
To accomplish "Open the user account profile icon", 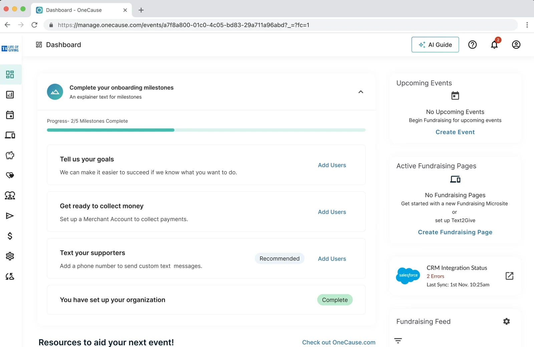I will (516, 45).
